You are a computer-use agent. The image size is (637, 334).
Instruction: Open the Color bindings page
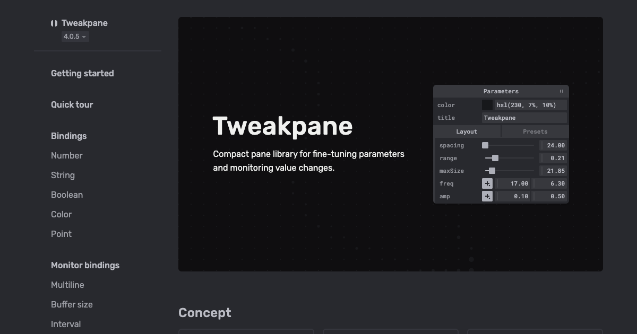(x=61, y=215)
